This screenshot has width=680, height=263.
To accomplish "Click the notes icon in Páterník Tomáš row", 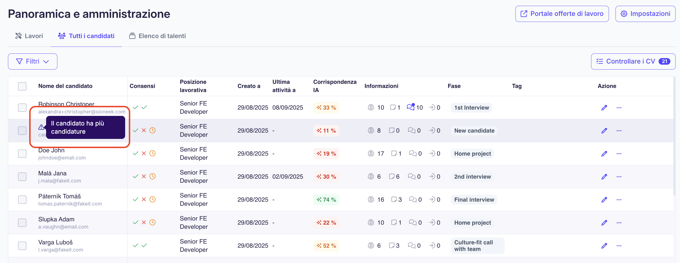I will point(394,199).
